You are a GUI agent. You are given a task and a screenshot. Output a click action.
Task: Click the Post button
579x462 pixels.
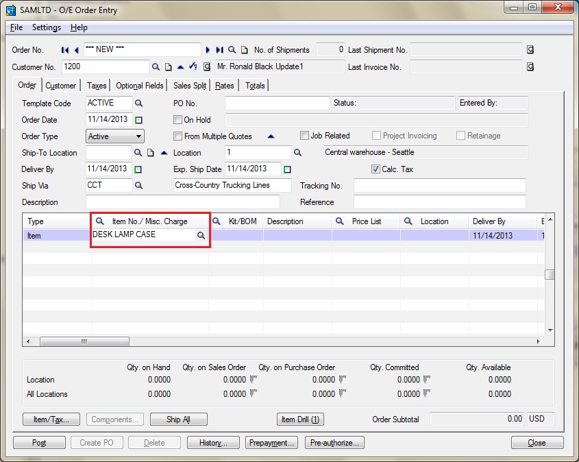point(39,442)
